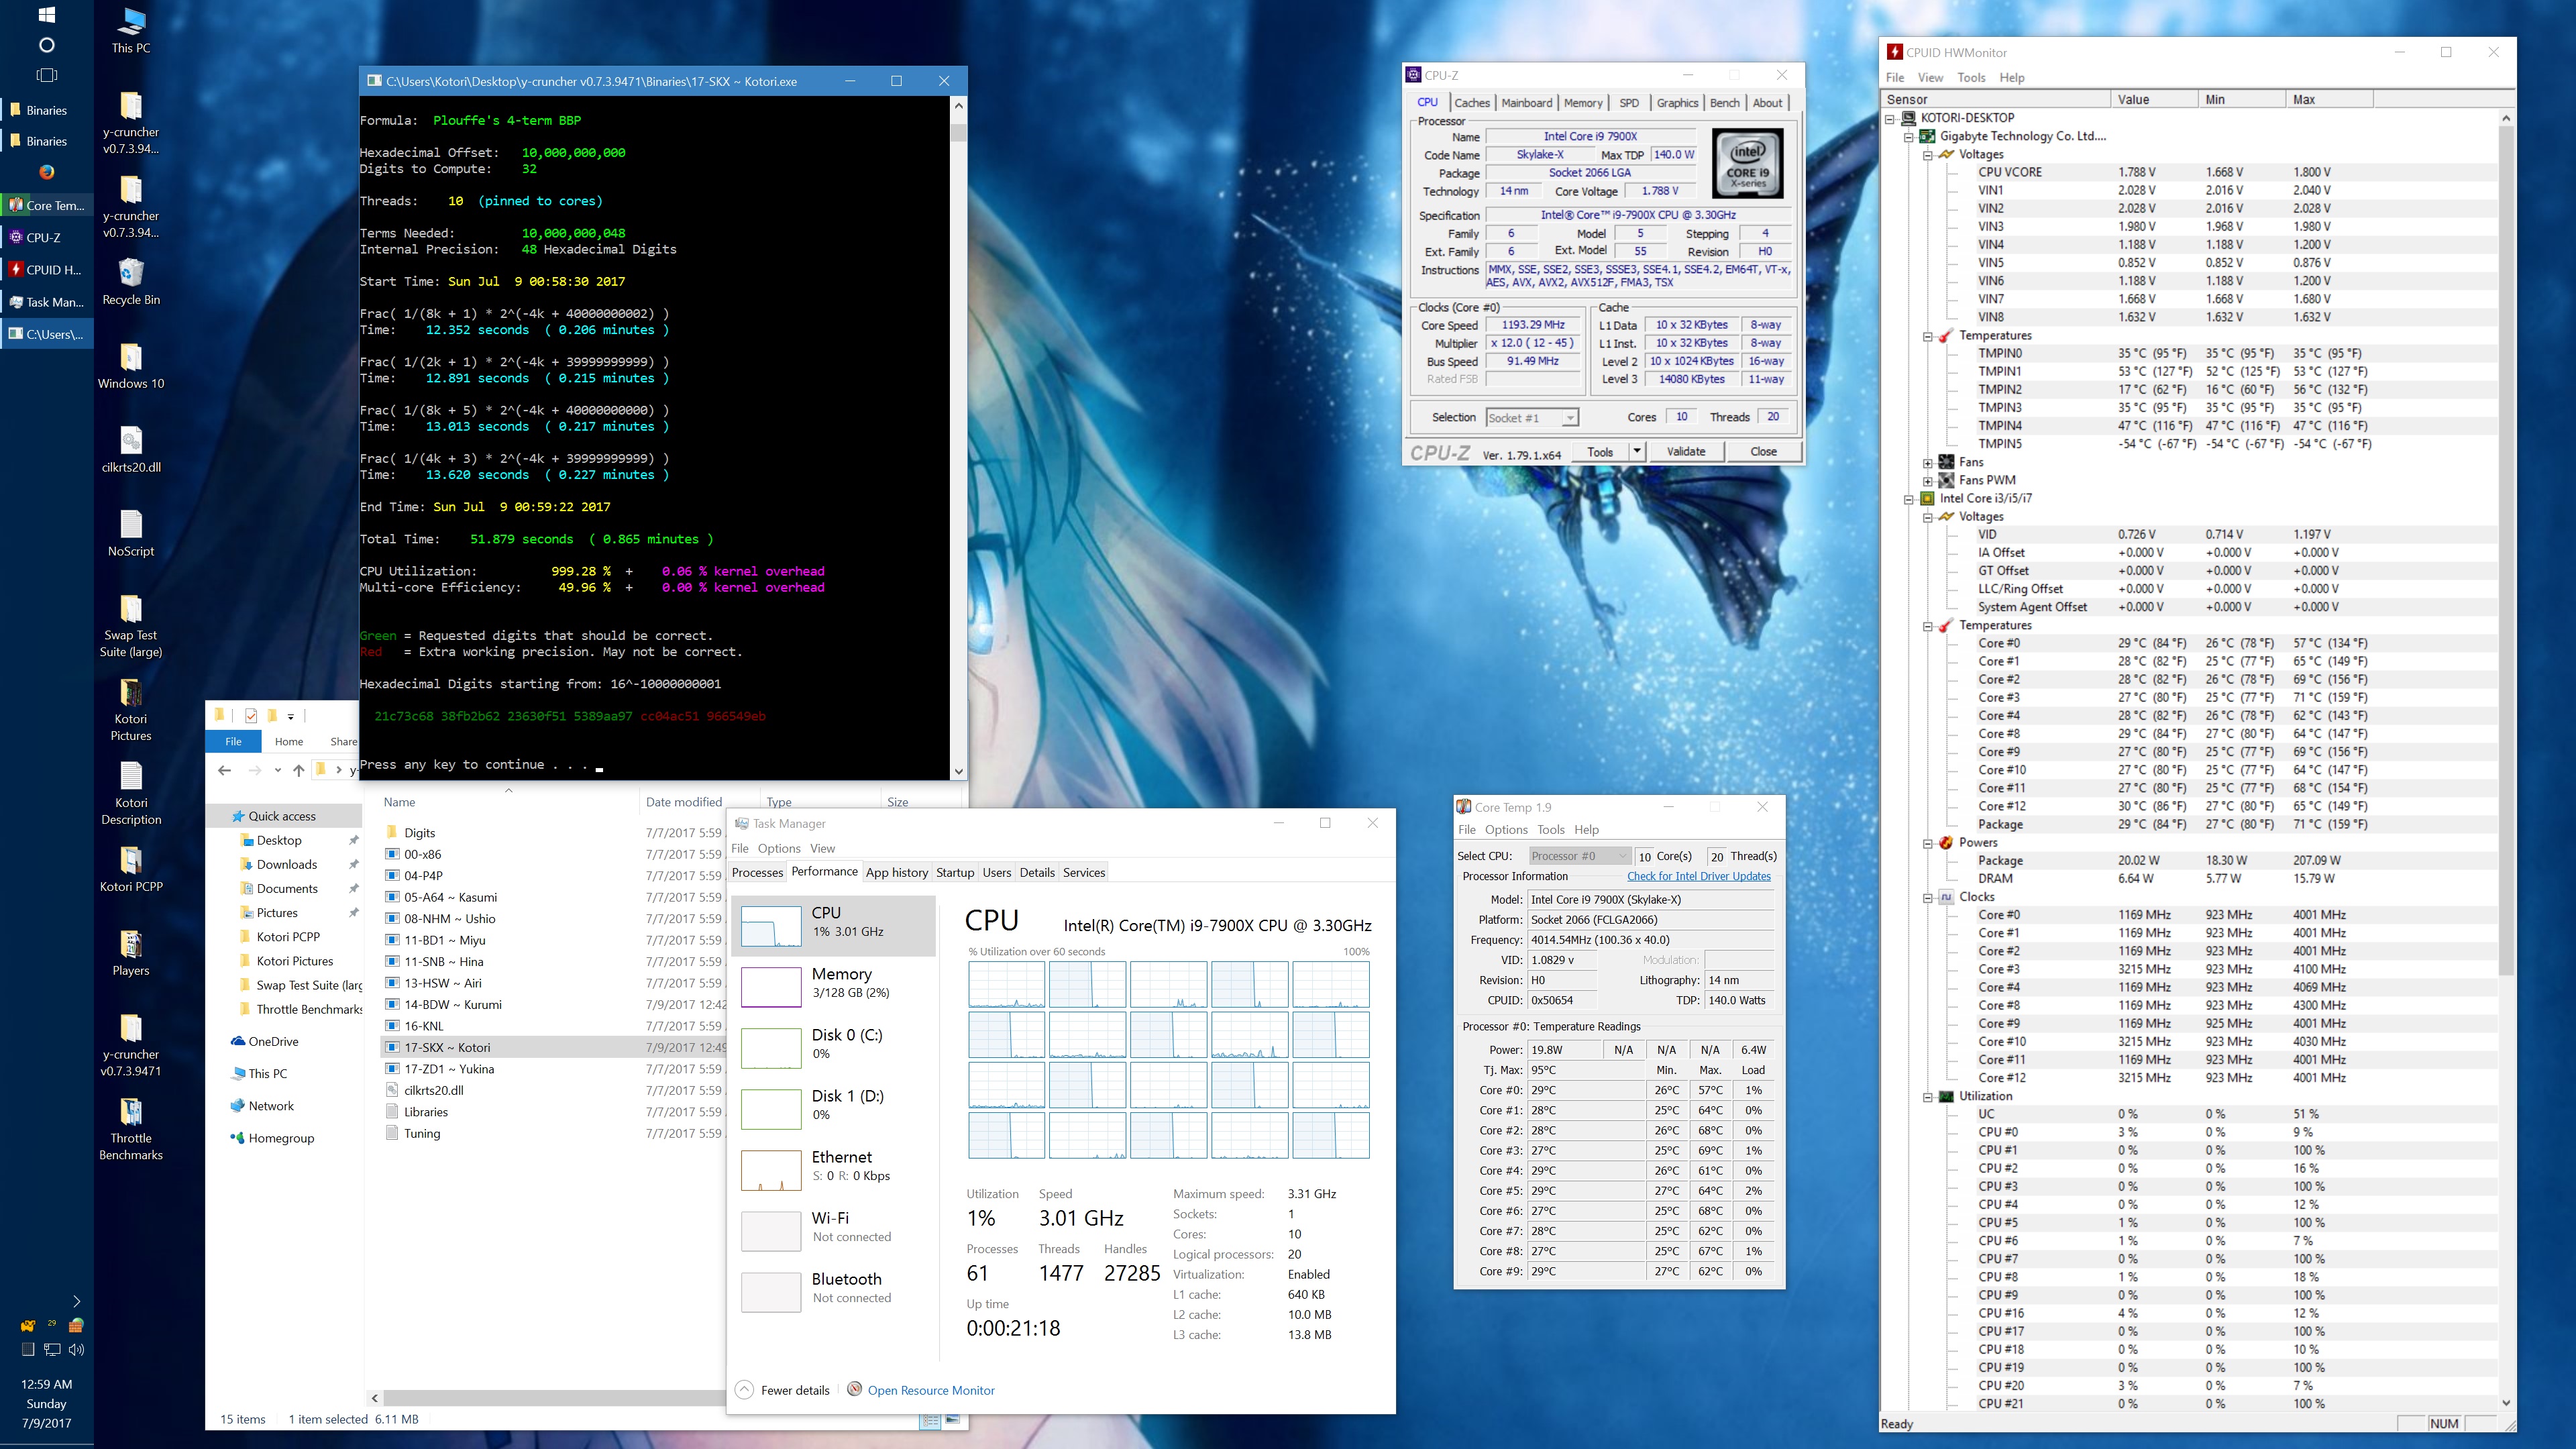Select the 17-ZD1 ~ Yukina file
The width and height of the screenshot is (2576, 1449).
[x=449, y=1069]
